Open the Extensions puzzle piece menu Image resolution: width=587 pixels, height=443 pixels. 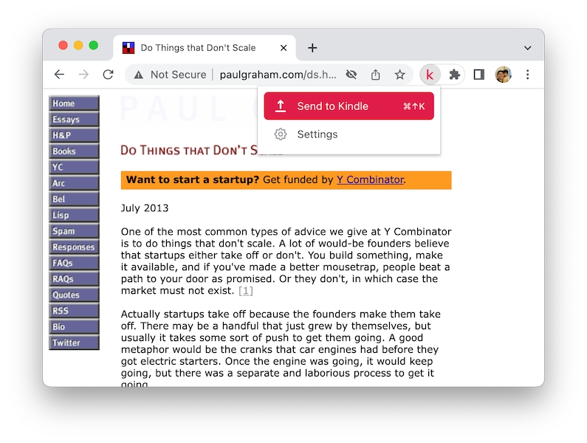pyautogui.click(x=455, y=75)
